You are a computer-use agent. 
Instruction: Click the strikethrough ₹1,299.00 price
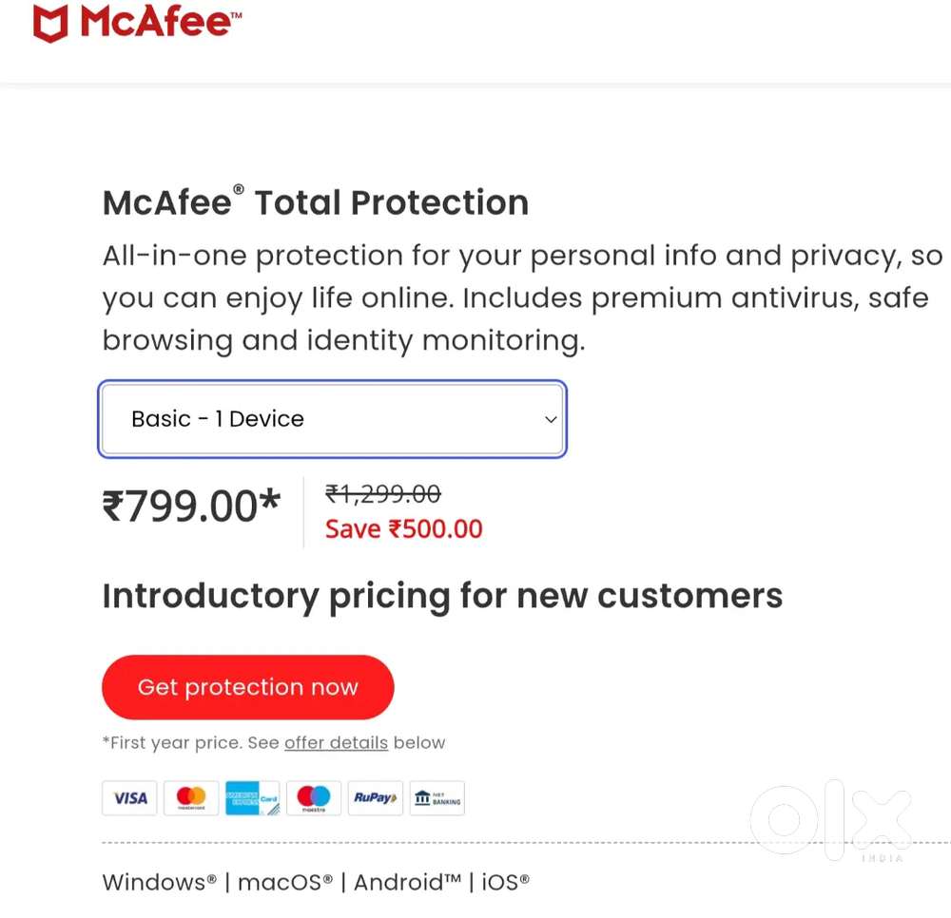pos(382,493)
